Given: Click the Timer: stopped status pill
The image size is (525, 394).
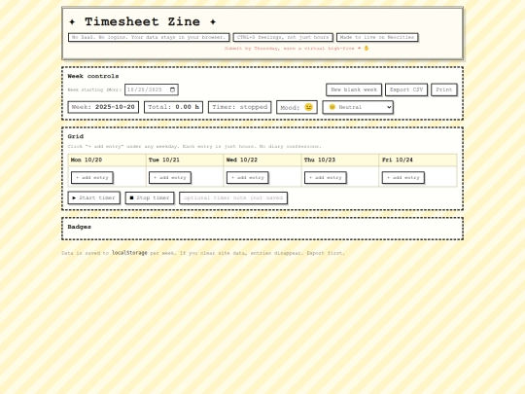Looking at the screenshot, I should click(240, 107).
